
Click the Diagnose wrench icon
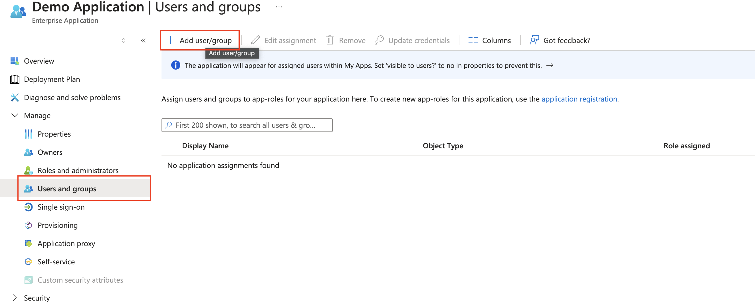15,98
